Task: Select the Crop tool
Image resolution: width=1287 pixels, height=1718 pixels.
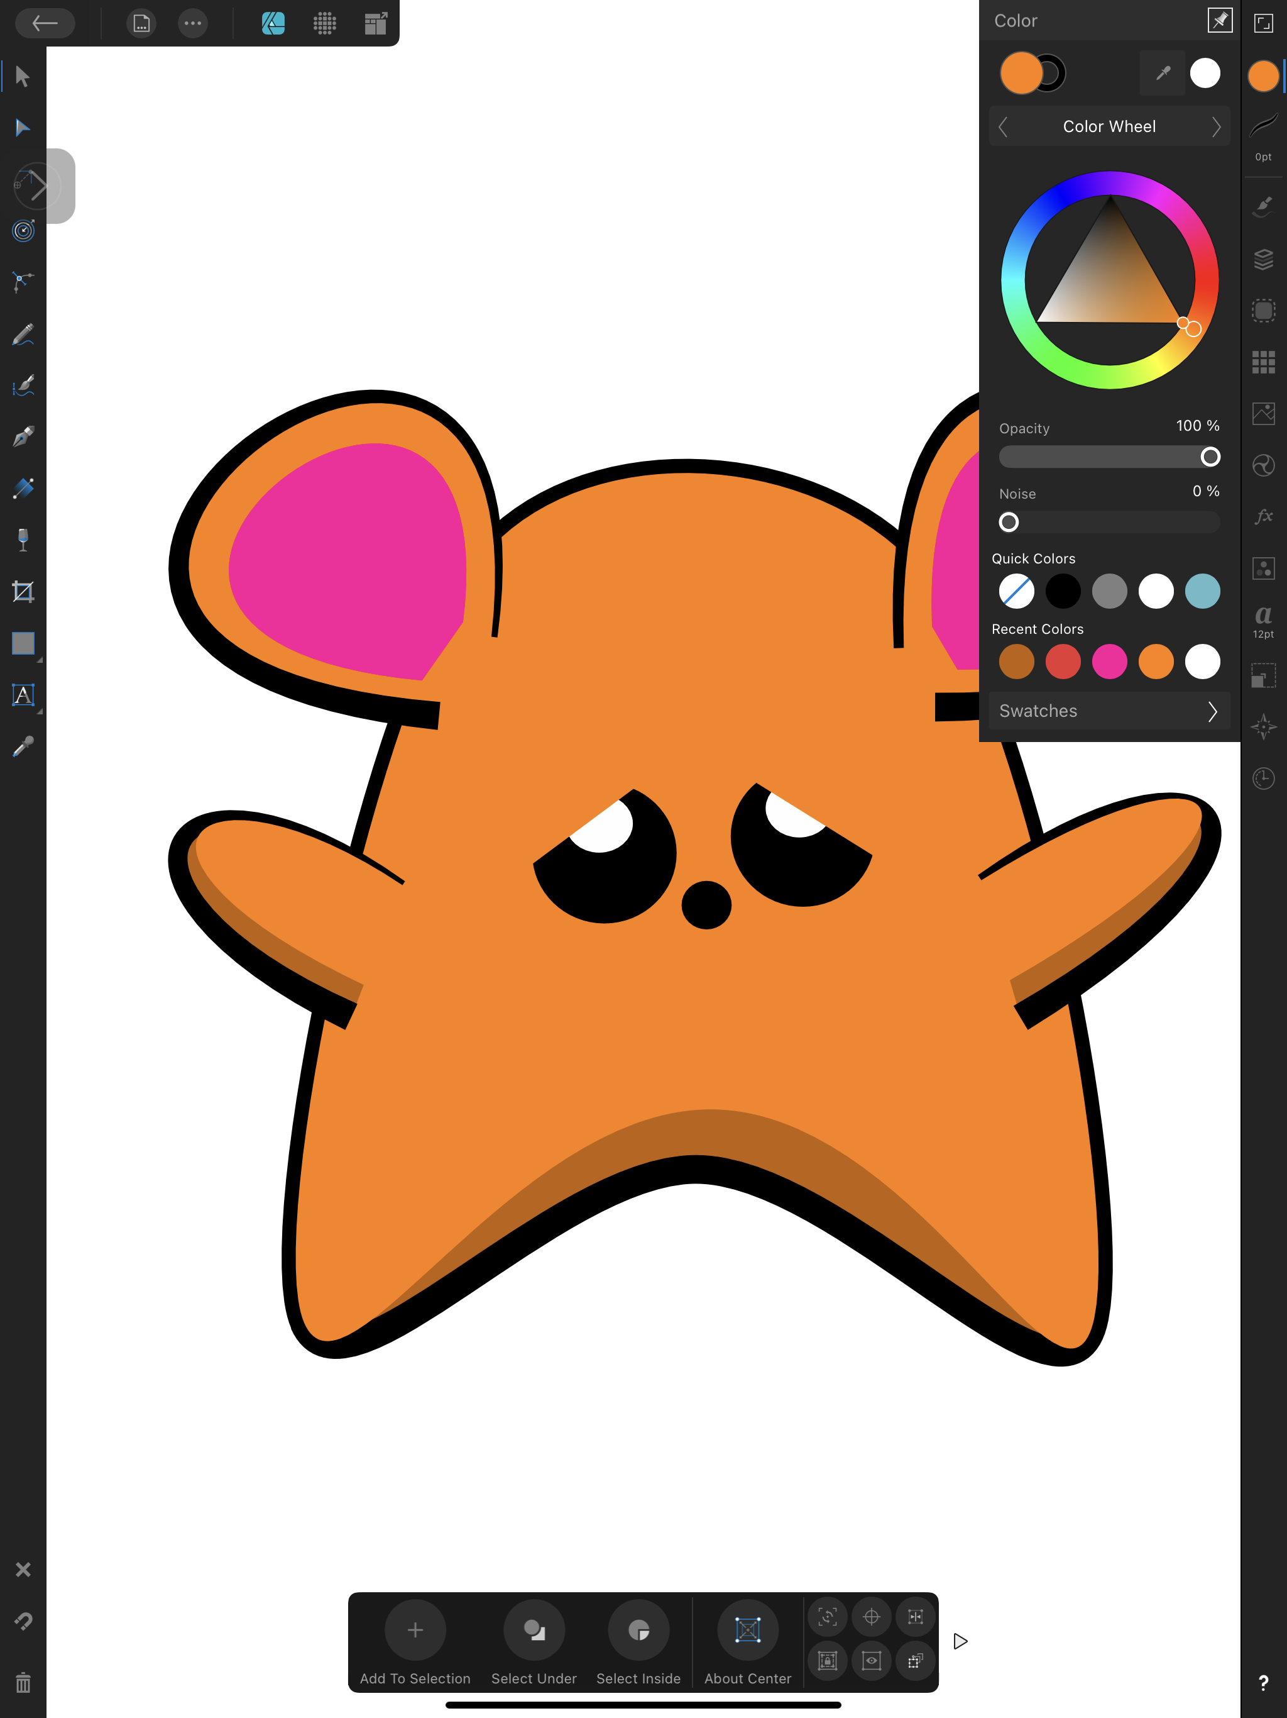Action: click(23, 592)
